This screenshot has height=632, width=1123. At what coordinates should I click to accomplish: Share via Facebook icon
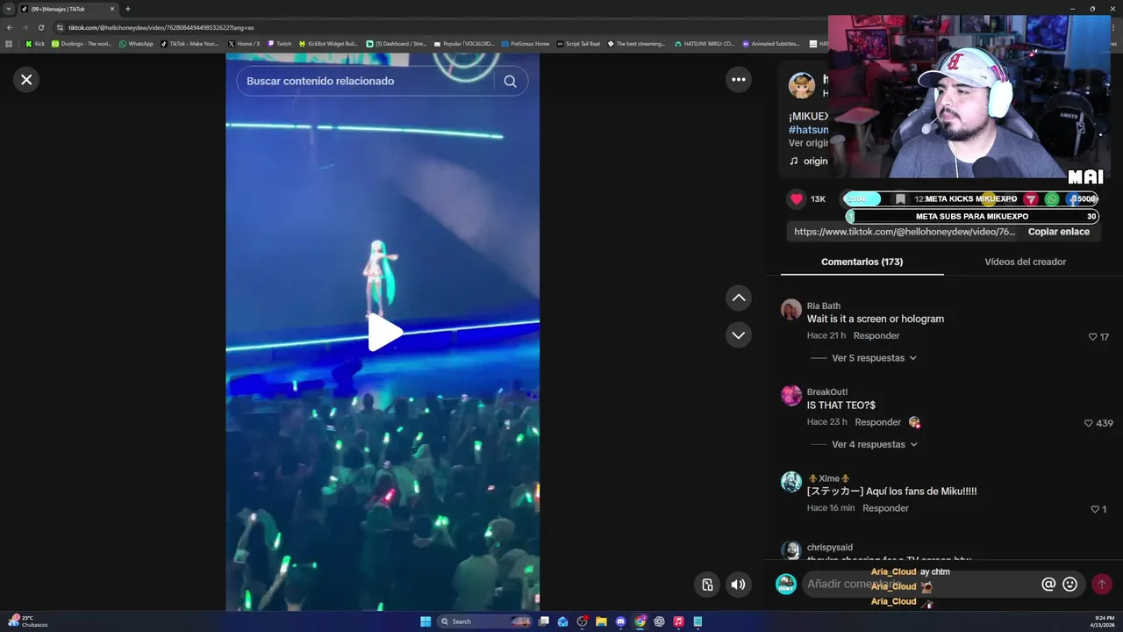pyautogui.click(x=1072, y=199)
